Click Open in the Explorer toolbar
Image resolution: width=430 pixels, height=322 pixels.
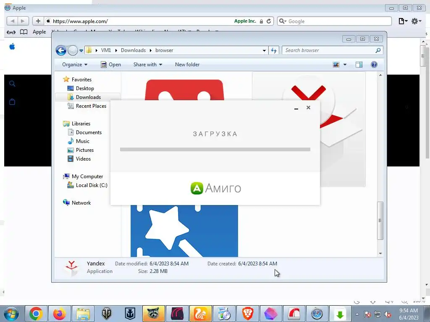[111, 65]
